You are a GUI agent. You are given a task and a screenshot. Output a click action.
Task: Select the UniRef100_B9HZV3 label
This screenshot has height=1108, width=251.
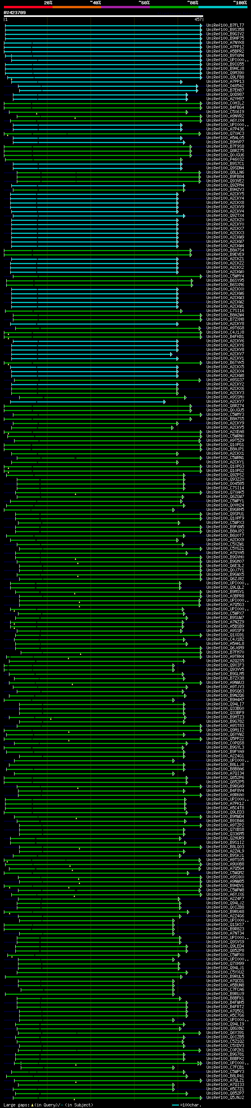coord(225,190)
